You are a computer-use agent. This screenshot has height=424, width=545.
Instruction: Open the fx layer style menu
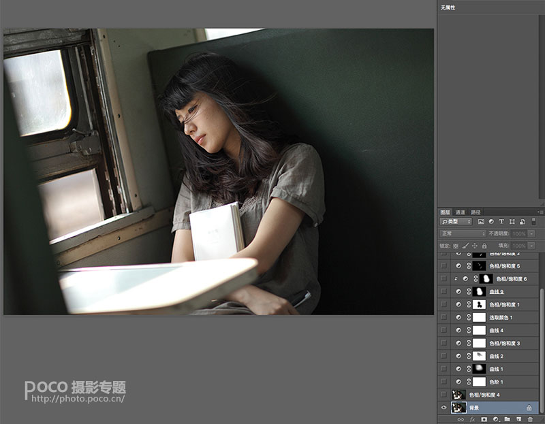472,419
